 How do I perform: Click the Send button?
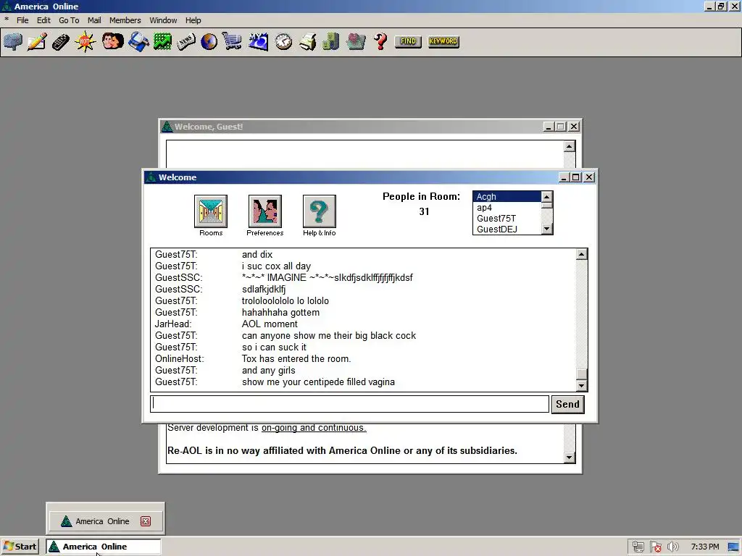[568, 404]
